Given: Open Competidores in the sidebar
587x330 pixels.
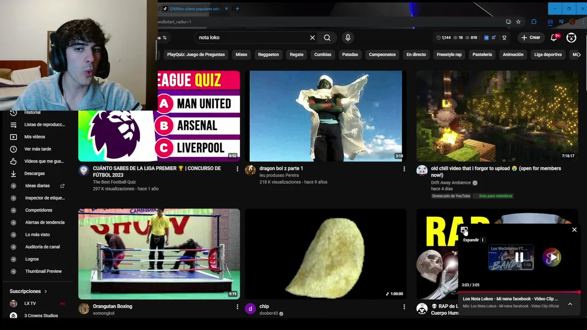Looking at the screenshot, I should click(x=38, y=210).
